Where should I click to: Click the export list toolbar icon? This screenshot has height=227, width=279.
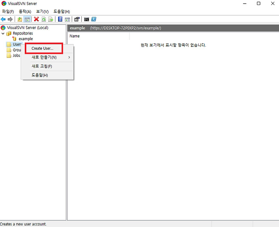pos(51,19)
